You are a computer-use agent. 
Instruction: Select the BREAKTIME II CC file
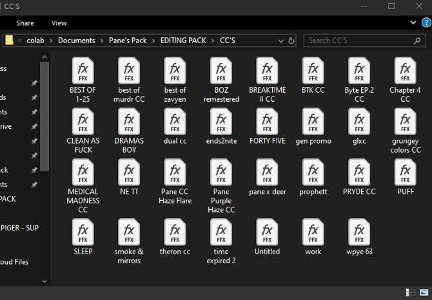click(x=267, y=80)
